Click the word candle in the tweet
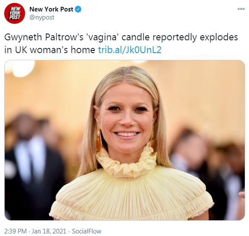 click(135, 37)
